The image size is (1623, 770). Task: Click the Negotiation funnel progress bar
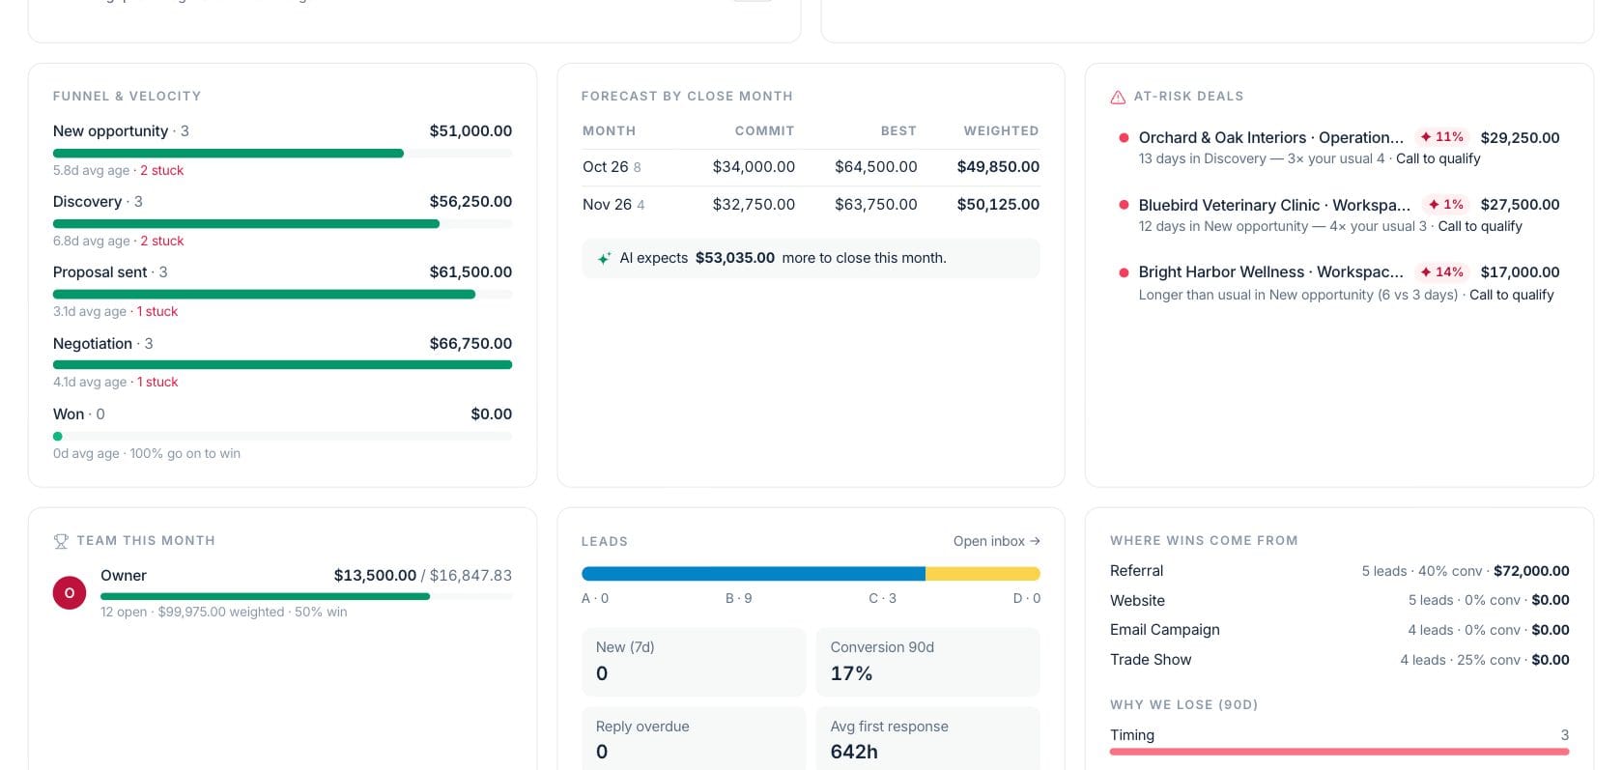282,365
